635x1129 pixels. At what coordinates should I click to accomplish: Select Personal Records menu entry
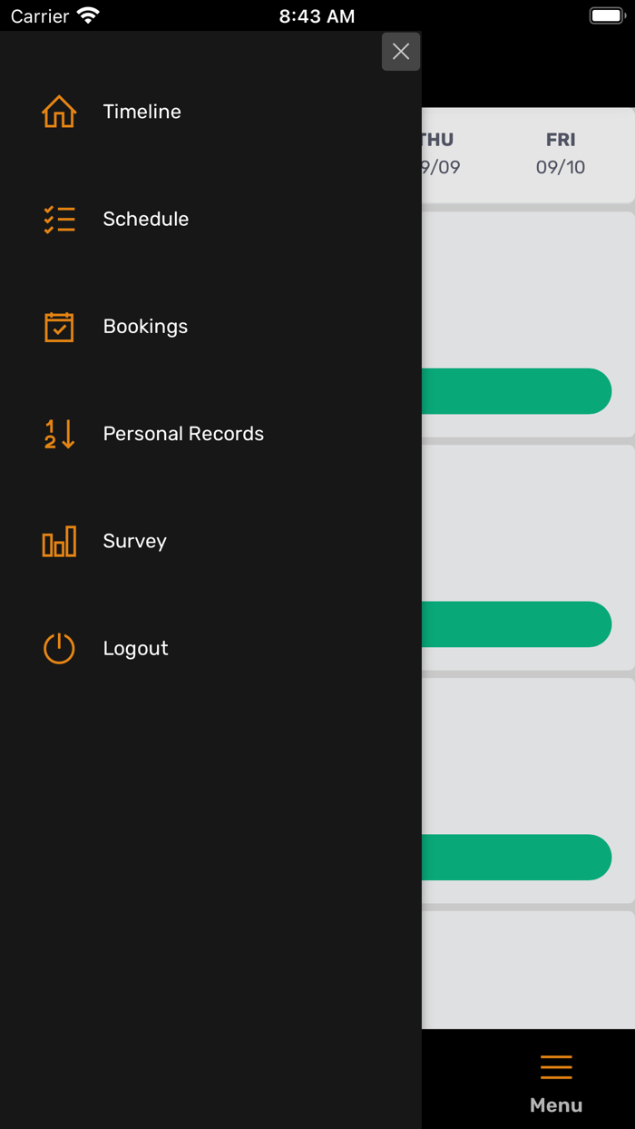[183, 434]
